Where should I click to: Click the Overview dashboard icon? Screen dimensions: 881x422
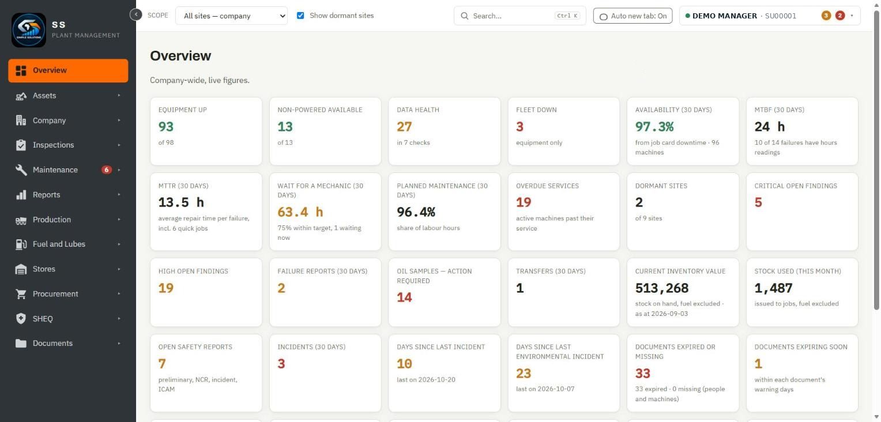(21, 70)
